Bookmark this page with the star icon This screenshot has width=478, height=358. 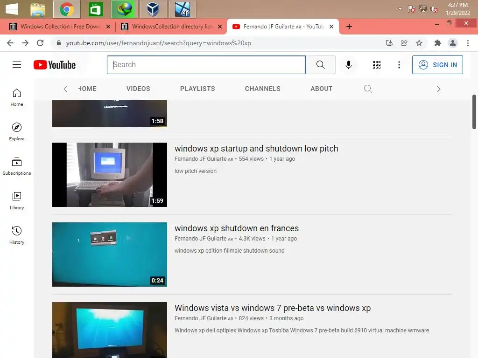[x=419, y=43]
